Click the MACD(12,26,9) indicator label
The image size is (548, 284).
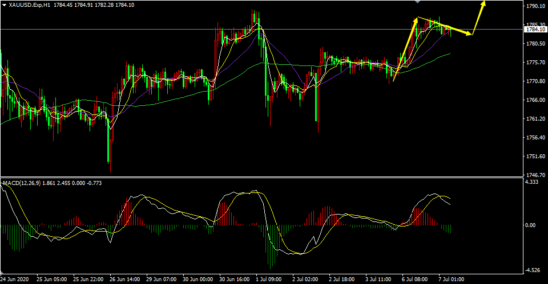(21, 183)
